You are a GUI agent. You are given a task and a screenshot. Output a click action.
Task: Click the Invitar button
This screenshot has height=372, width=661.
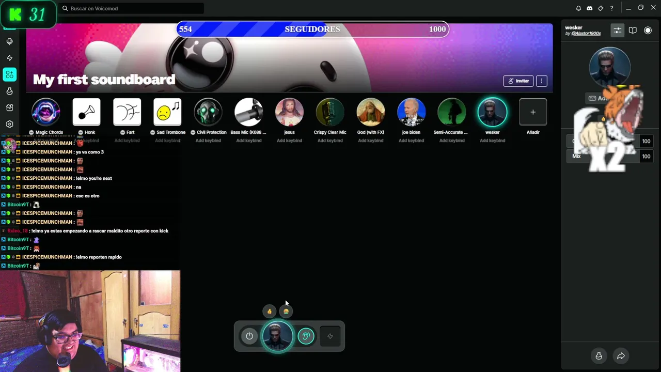pos(518,81)
